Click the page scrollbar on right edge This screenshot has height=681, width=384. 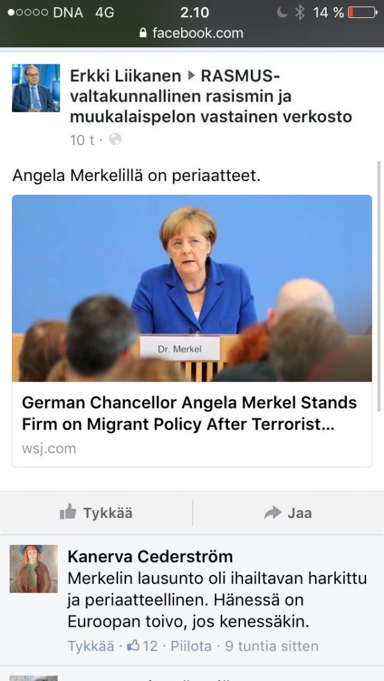point(379,286)
